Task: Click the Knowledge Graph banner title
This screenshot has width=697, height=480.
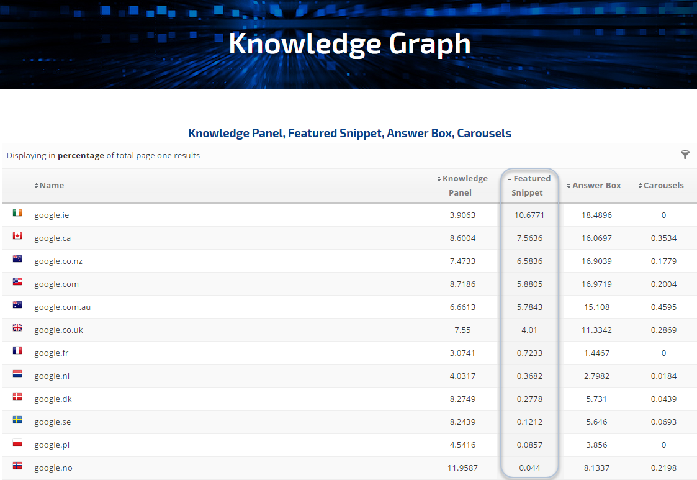Action: point(349,43)
